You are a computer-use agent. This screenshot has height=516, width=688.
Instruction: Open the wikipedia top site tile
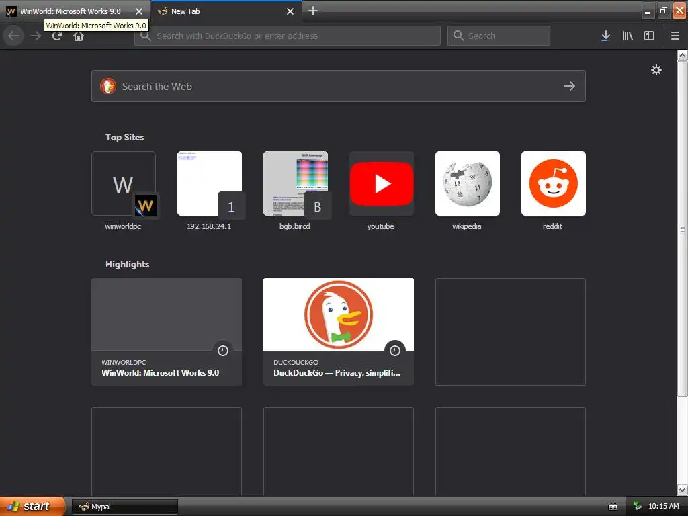tap(468, 183)
